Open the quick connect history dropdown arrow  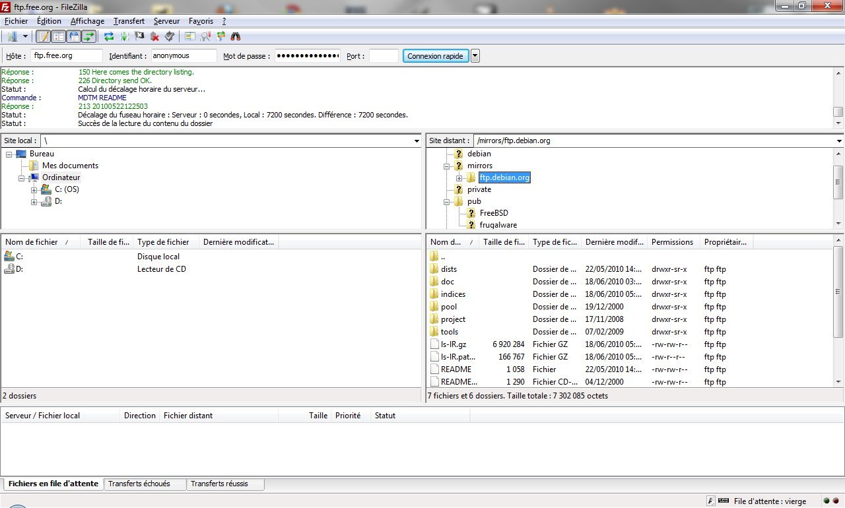475,56
